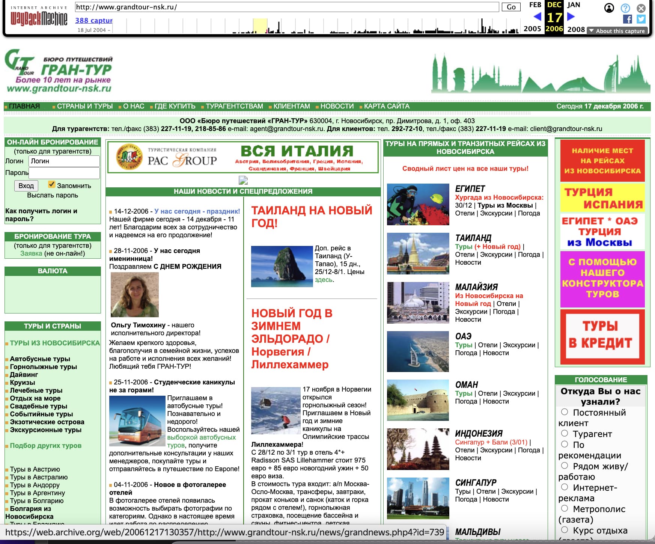Open КЛИЕНТАМ menu item
The height and width of the screenshot is (544, 655).
coord(292,106)
